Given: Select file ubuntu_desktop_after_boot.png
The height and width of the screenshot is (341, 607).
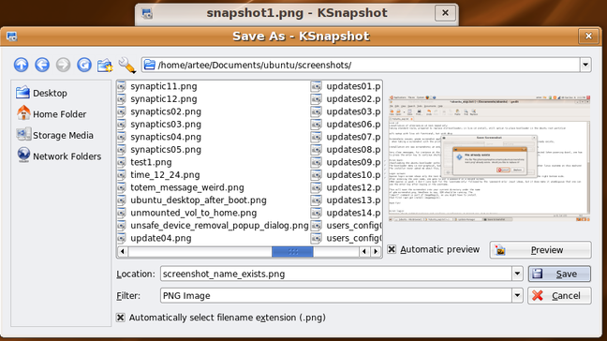Looking at the screenshot, I should coord(199,200).
